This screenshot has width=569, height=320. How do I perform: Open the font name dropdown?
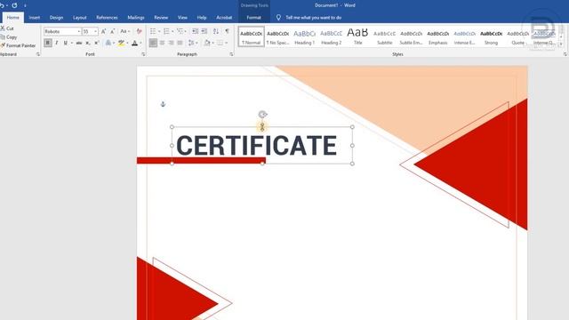point(79,32)
